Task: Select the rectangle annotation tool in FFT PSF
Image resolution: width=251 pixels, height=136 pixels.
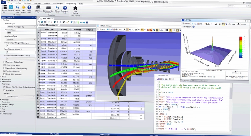Action: click(x=208, y=24)
